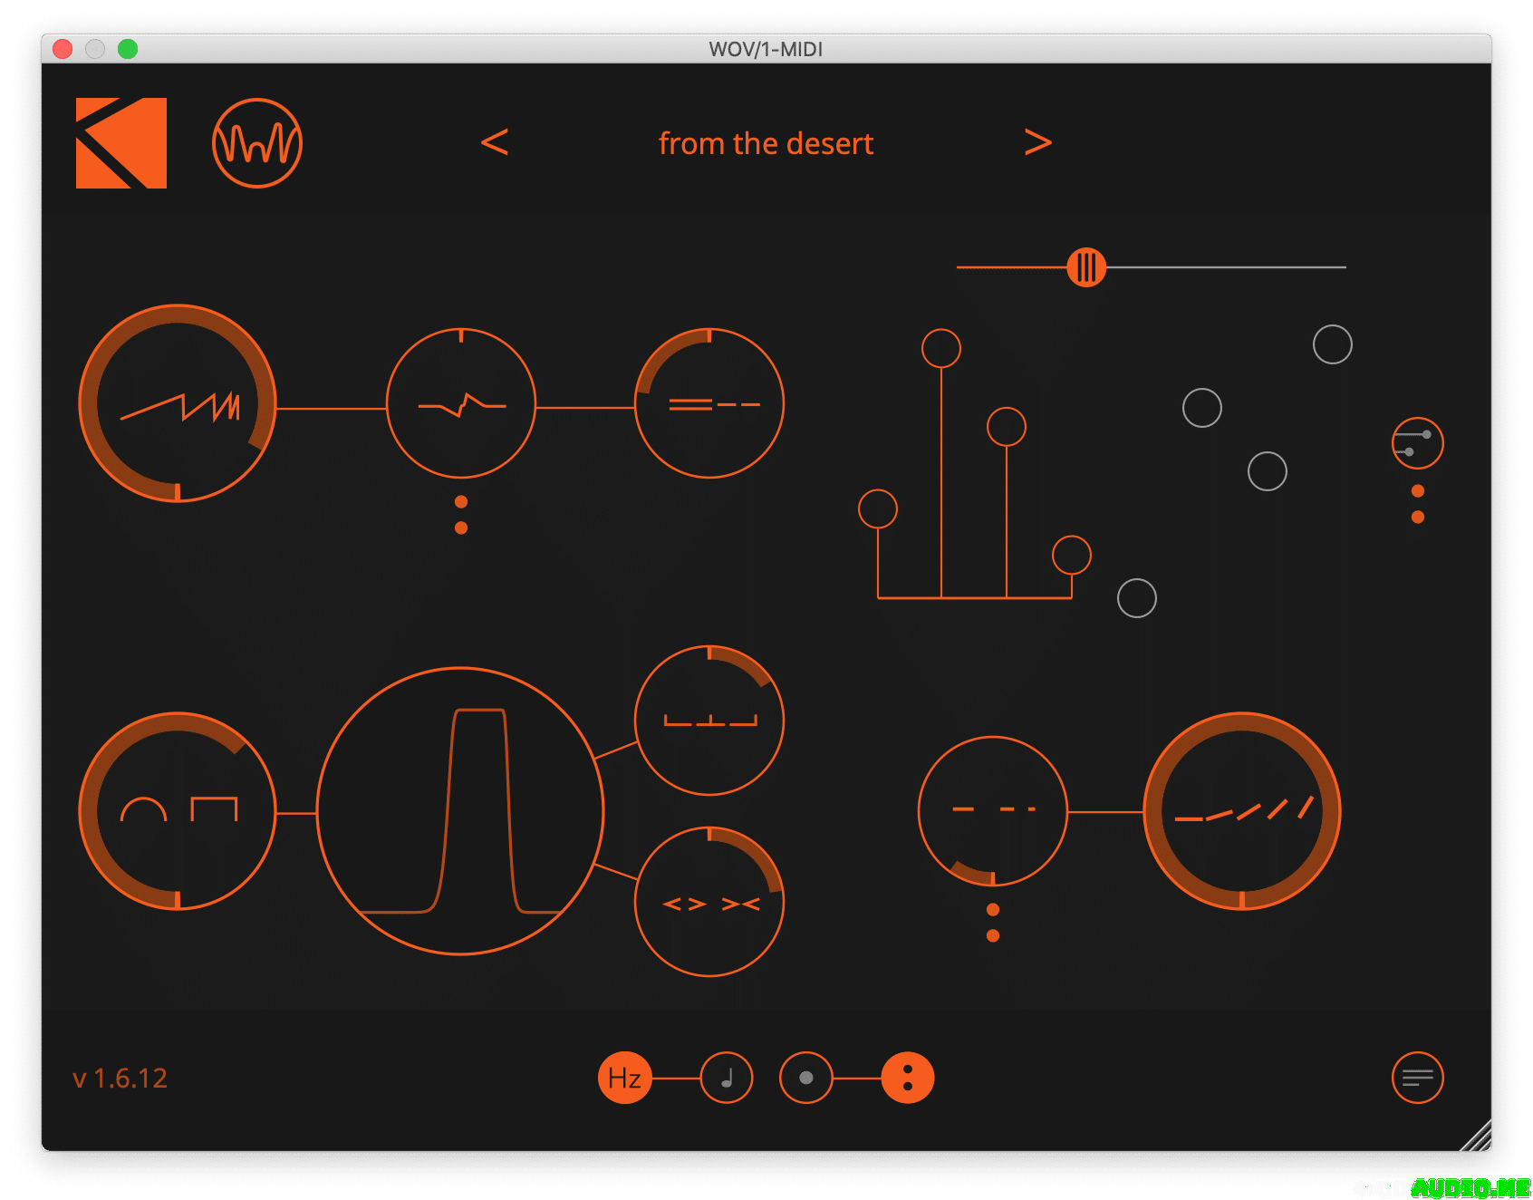Click the expand/contract arrows knob
The width and height of the screenshot is (1533, 1200).
[709, 902]
